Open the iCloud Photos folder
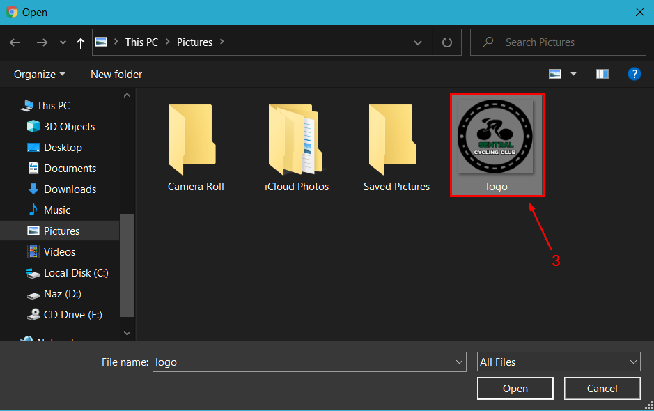This screenshot has height=411, width=654. tap(297, 148)
